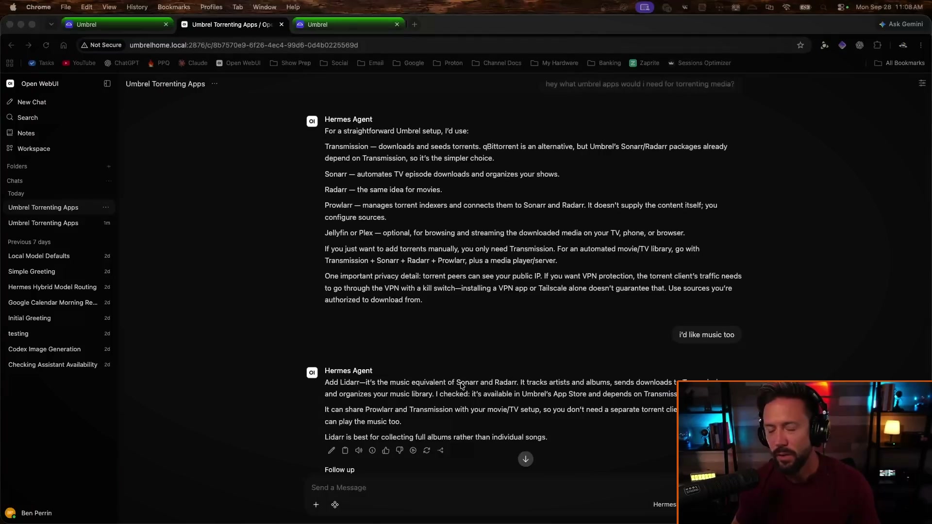932x524 pixels.
Task: Open tab search dropdown in Chrome
Action: tap(51, 24)
